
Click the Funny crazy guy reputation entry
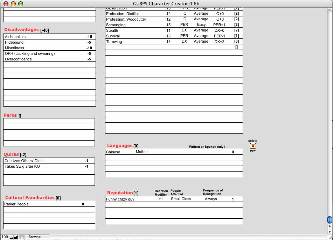click(x=120, y=199)
